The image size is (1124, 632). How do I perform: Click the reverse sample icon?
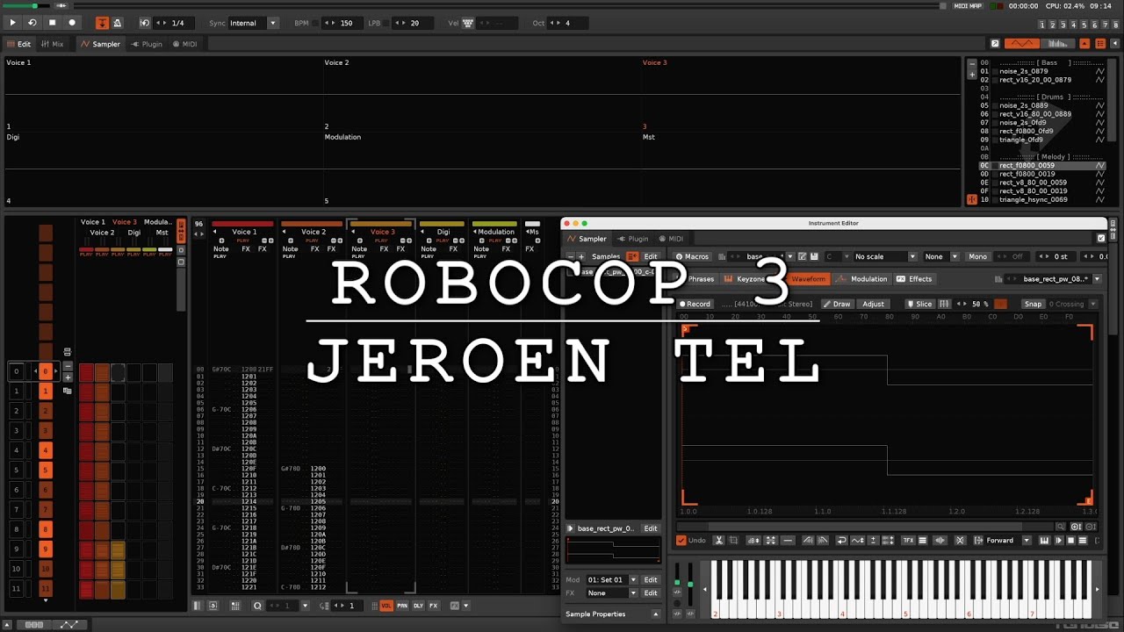coord(841,541)
